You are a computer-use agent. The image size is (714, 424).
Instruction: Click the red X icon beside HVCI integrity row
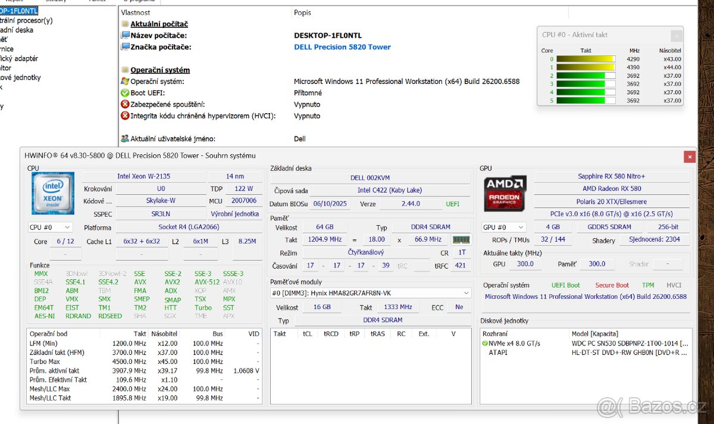click(x=125, y=116)
